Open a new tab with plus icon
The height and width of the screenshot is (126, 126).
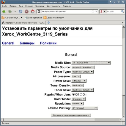tap(49, 23)
